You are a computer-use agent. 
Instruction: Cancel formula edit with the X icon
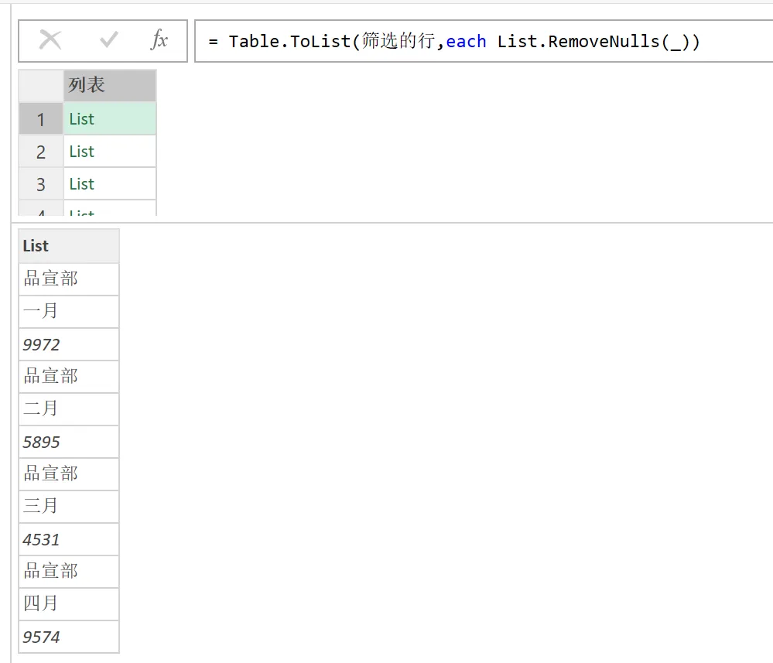tap(50, 40)
